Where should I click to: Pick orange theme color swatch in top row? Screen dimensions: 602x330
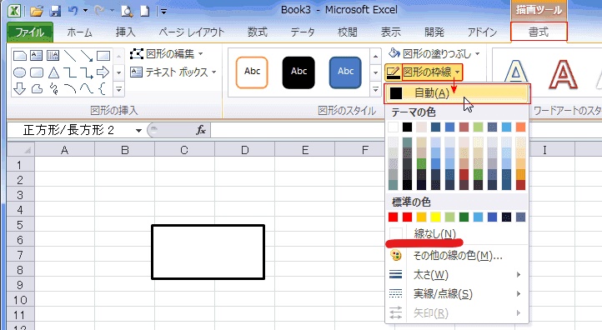[x=520, y=127]
